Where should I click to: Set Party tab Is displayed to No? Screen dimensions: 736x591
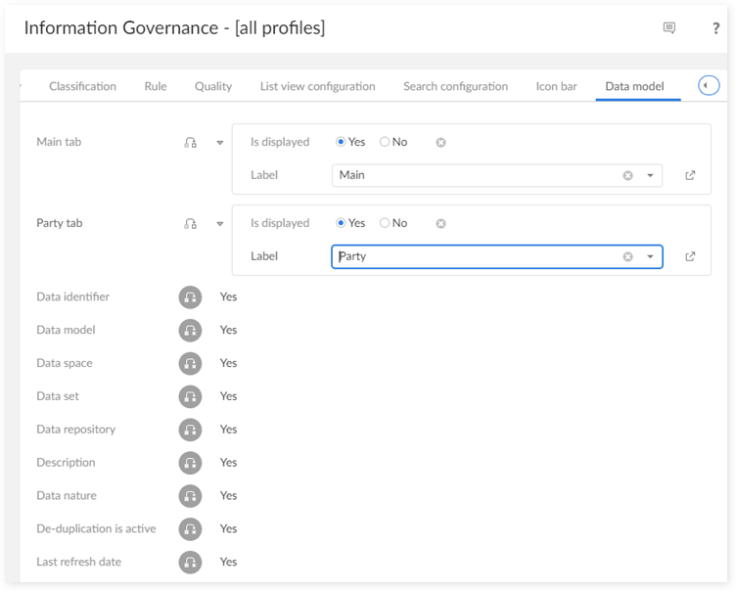click(385, 223)
